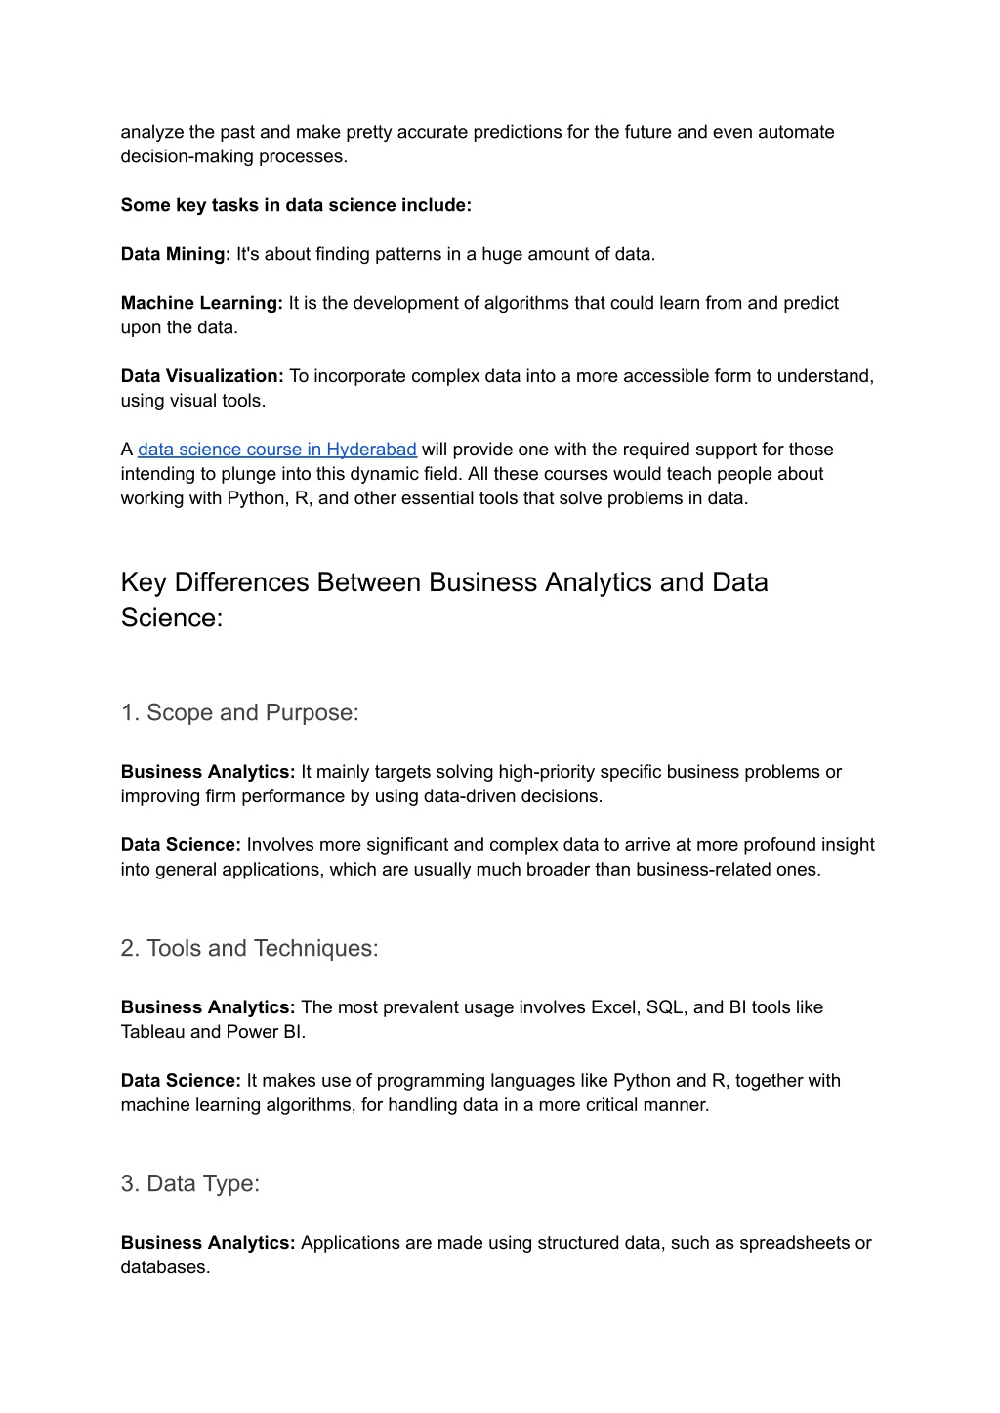Click the bold 'Data Visualization:' label
The height and width of the screenshot is (1413, 1000).
(x=202, y=376)
